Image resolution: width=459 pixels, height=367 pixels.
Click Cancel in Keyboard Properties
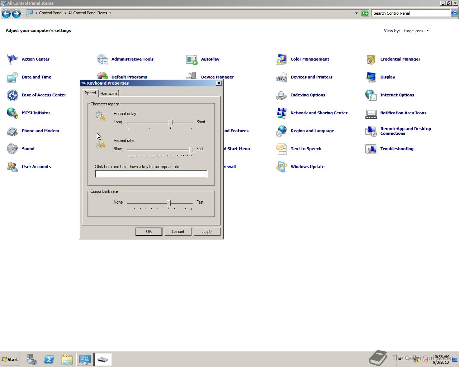pos(178,232)
